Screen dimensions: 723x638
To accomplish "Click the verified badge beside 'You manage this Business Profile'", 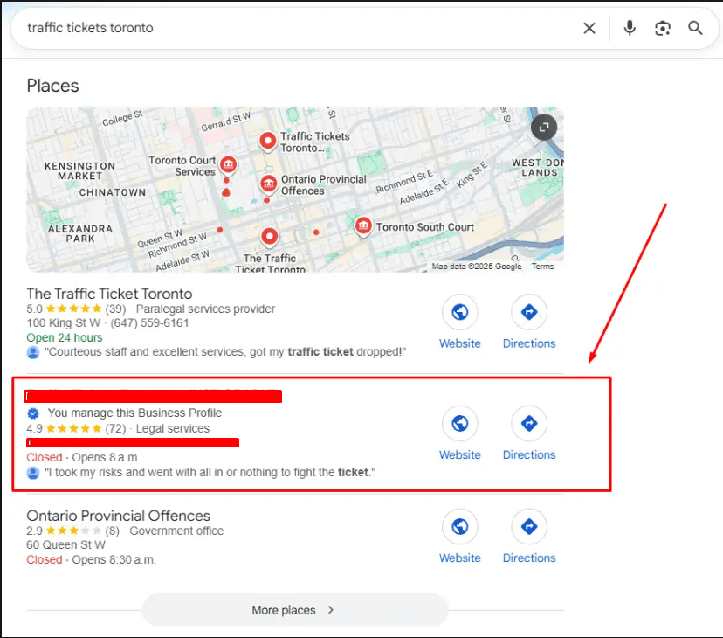I will click(32, 413).
